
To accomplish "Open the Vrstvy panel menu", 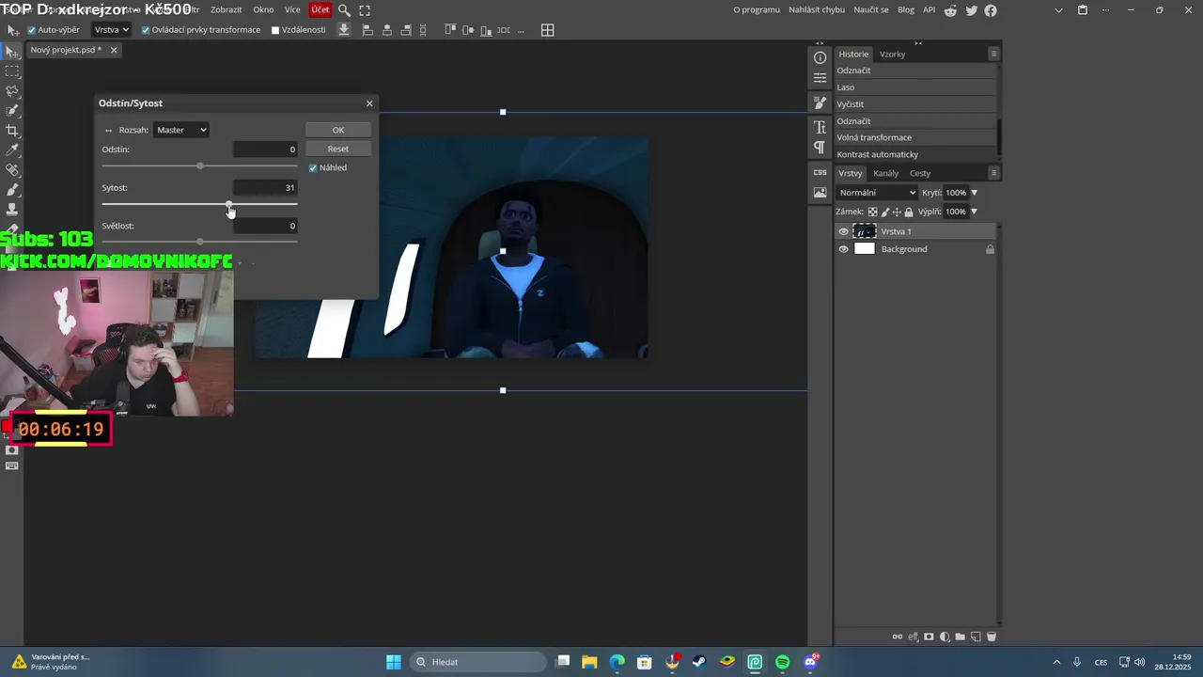I will coord(993,173).
